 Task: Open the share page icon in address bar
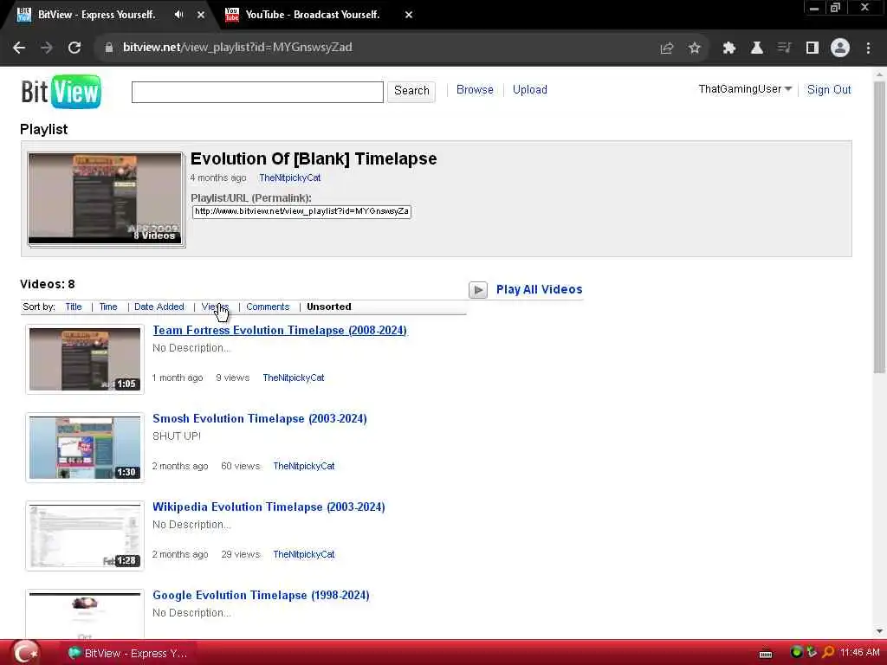point(667,48)
